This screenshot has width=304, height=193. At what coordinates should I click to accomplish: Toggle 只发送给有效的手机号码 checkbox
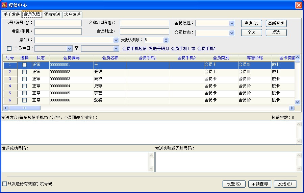pyautogui.click(x=4, y=184)
